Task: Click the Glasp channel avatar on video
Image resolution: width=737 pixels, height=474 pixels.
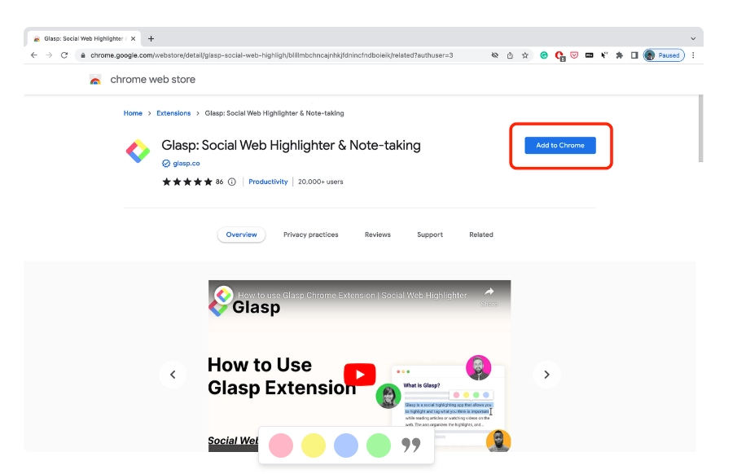Action: click(224, 296)
